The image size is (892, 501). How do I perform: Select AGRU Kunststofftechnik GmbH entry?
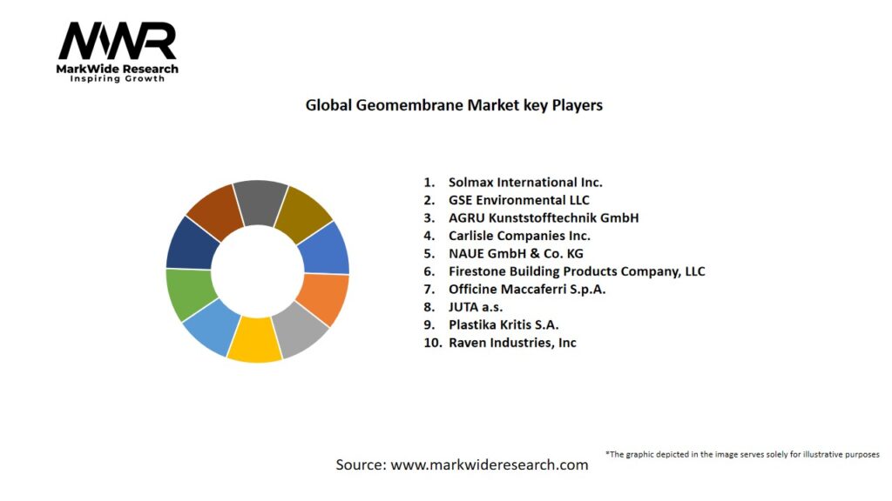click(x=543, y=217)
